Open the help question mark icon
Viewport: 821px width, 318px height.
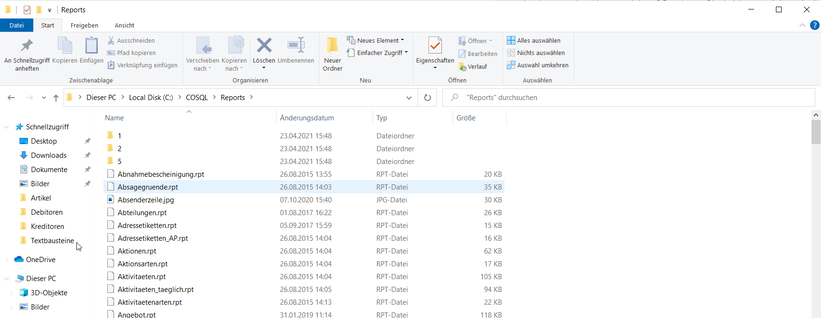[814, 25]
